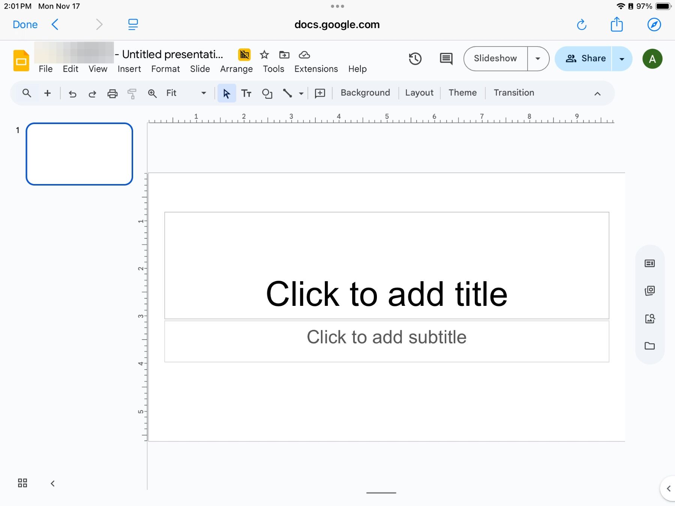This screenshot has width=675, height=506.
Task: Start the Slideshow
Action: point(495,58)
